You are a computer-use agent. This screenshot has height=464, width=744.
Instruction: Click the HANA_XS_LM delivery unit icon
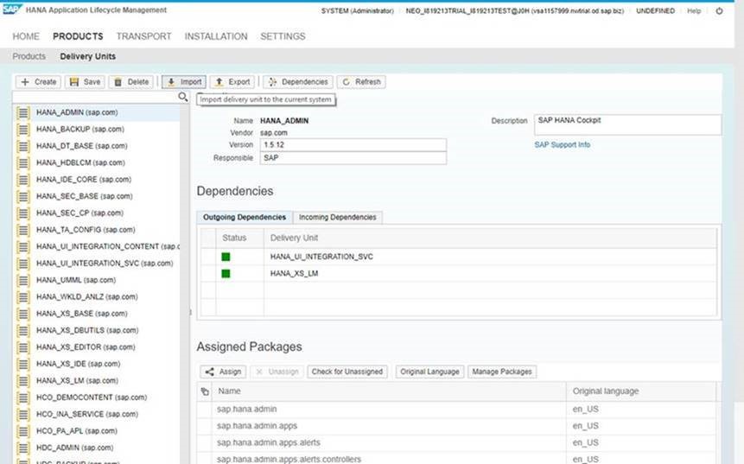[22, 381]
